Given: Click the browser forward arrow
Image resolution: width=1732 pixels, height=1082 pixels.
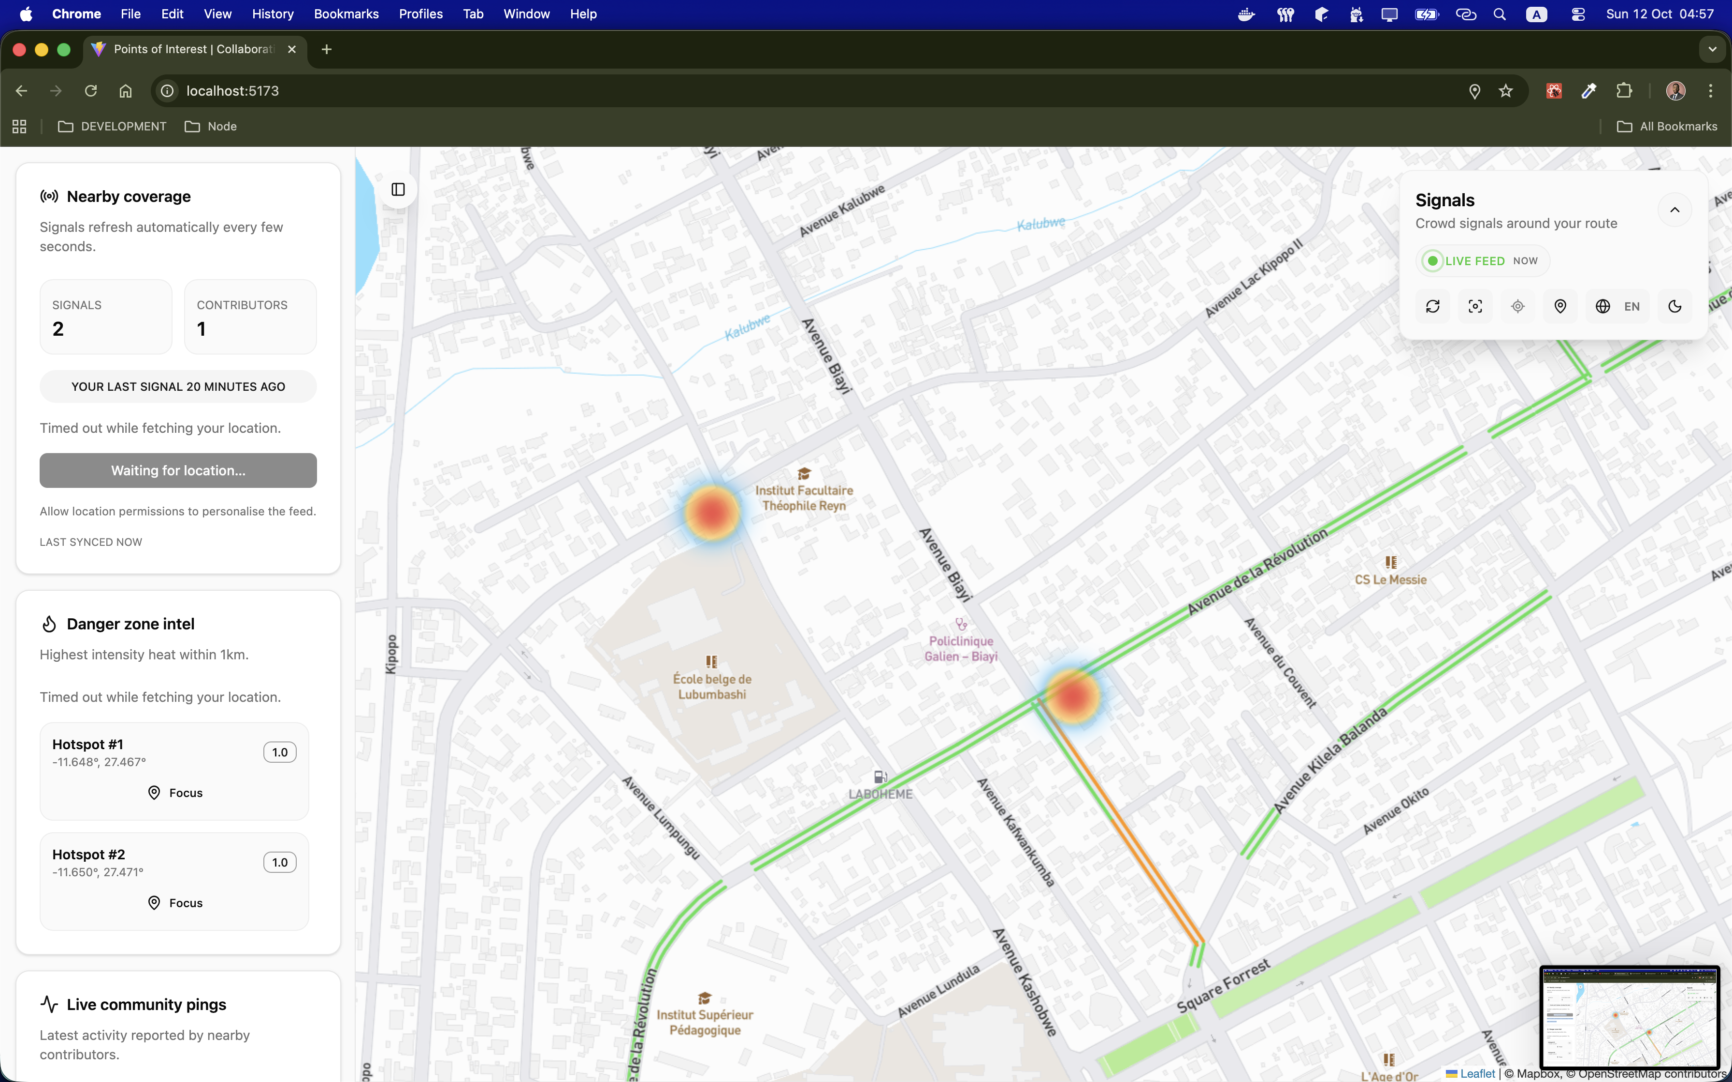Looking at the screenshot, I should [x=56, y=91].
